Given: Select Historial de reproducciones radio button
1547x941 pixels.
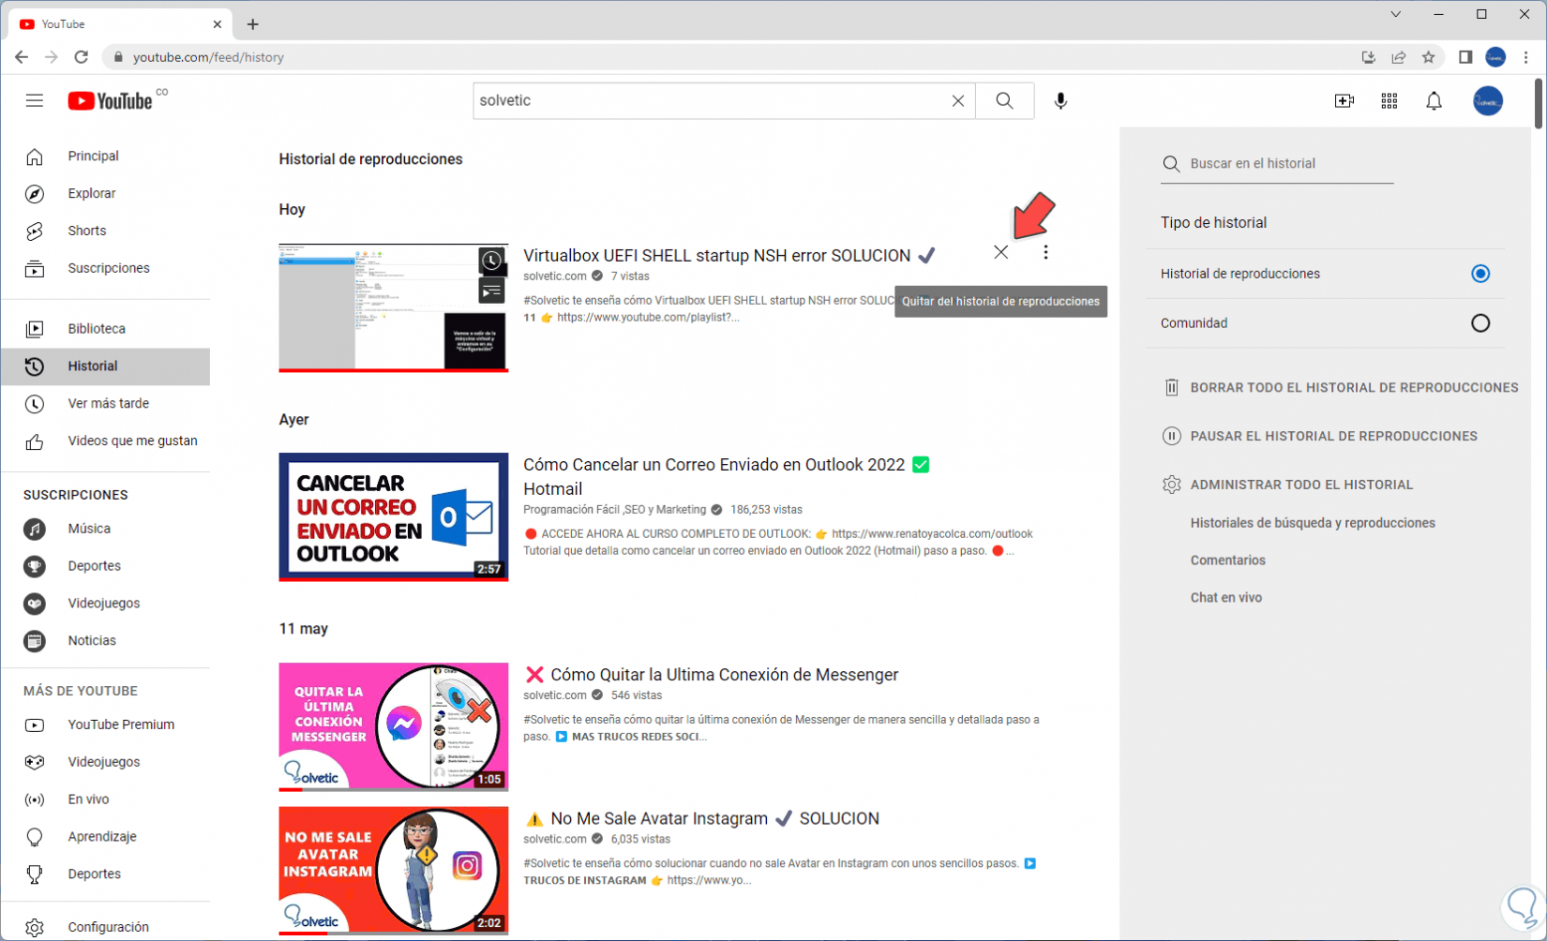Looking at the screenshot, I should tap(1480, 274).
